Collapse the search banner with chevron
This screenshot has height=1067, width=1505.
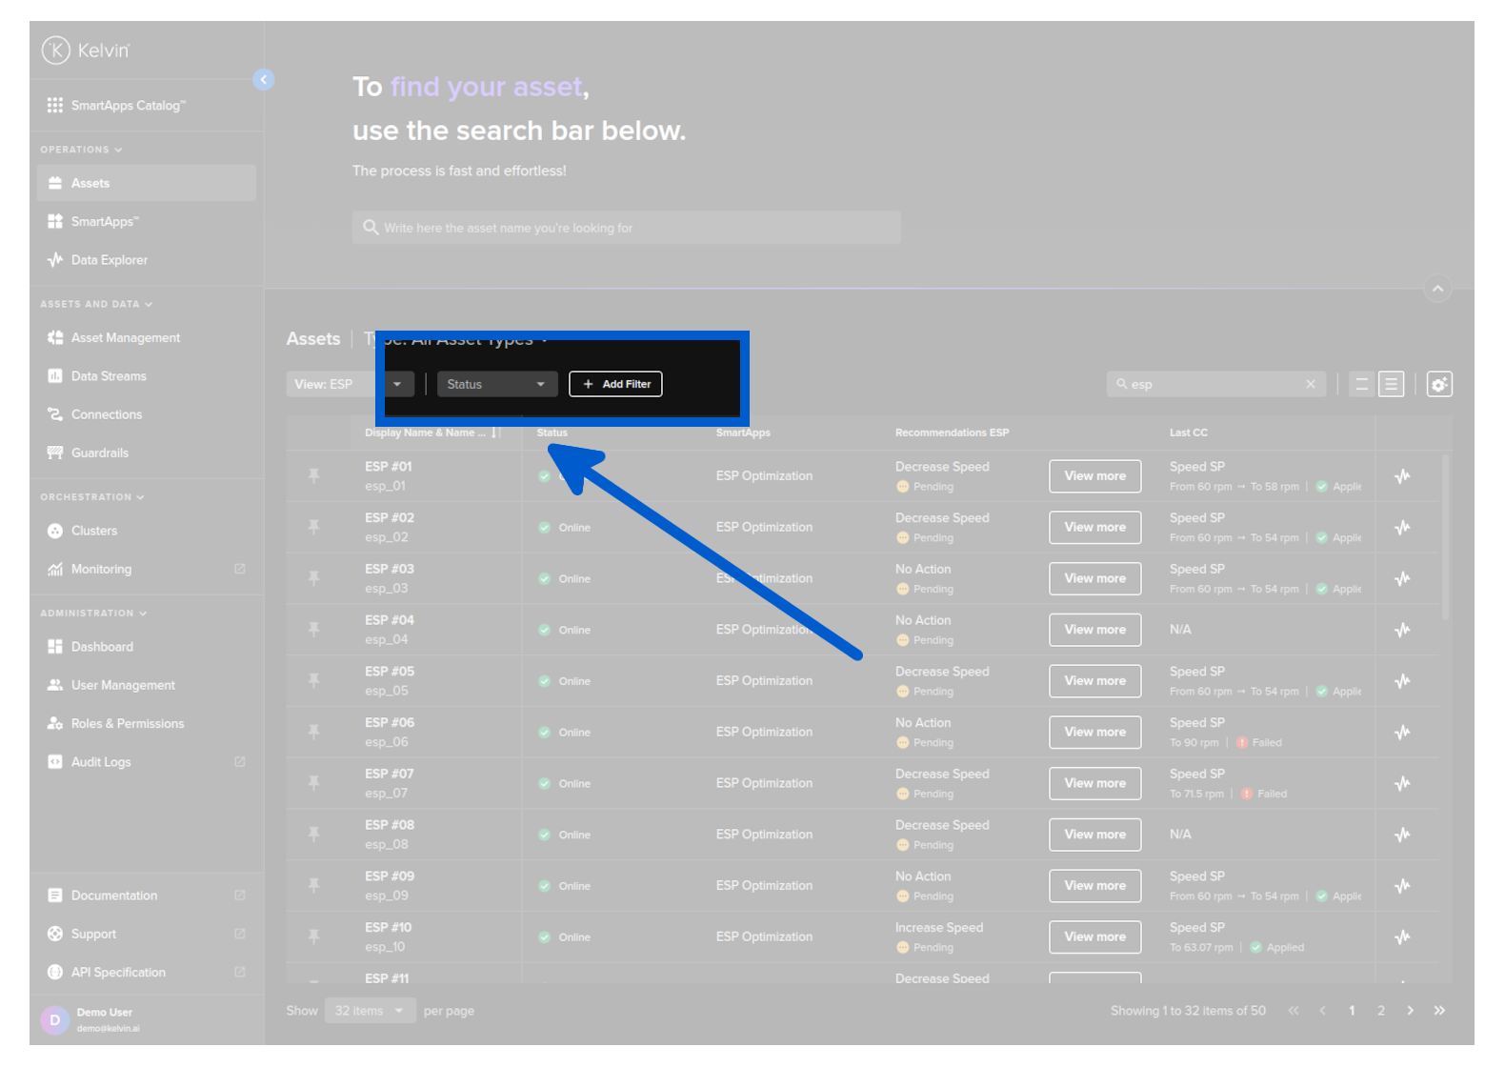pyautogui.click(x=1437, y=288)
